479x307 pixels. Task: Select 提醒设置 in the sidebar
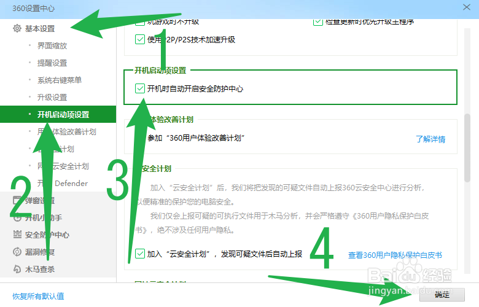[x=52, y=63]
